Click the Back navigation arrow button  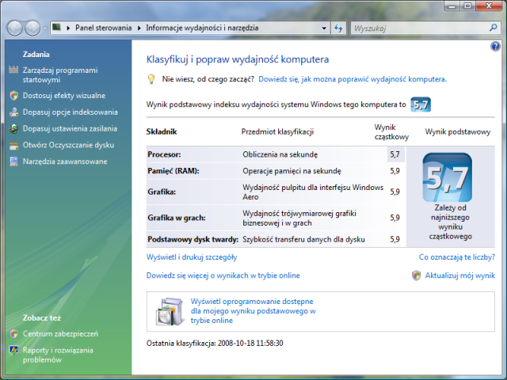[x=14, y=28]
